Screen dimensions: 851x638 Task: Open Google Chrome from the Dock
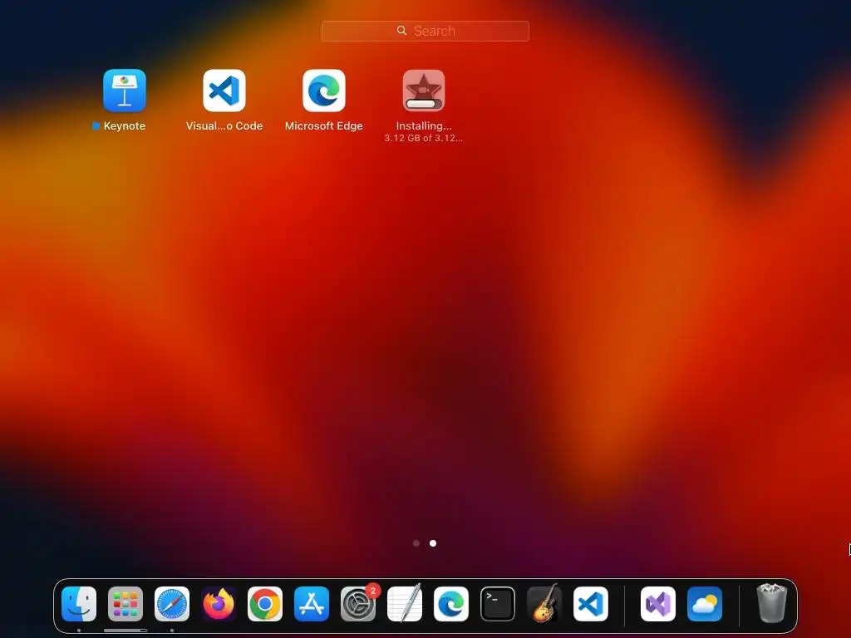(265, 604)
